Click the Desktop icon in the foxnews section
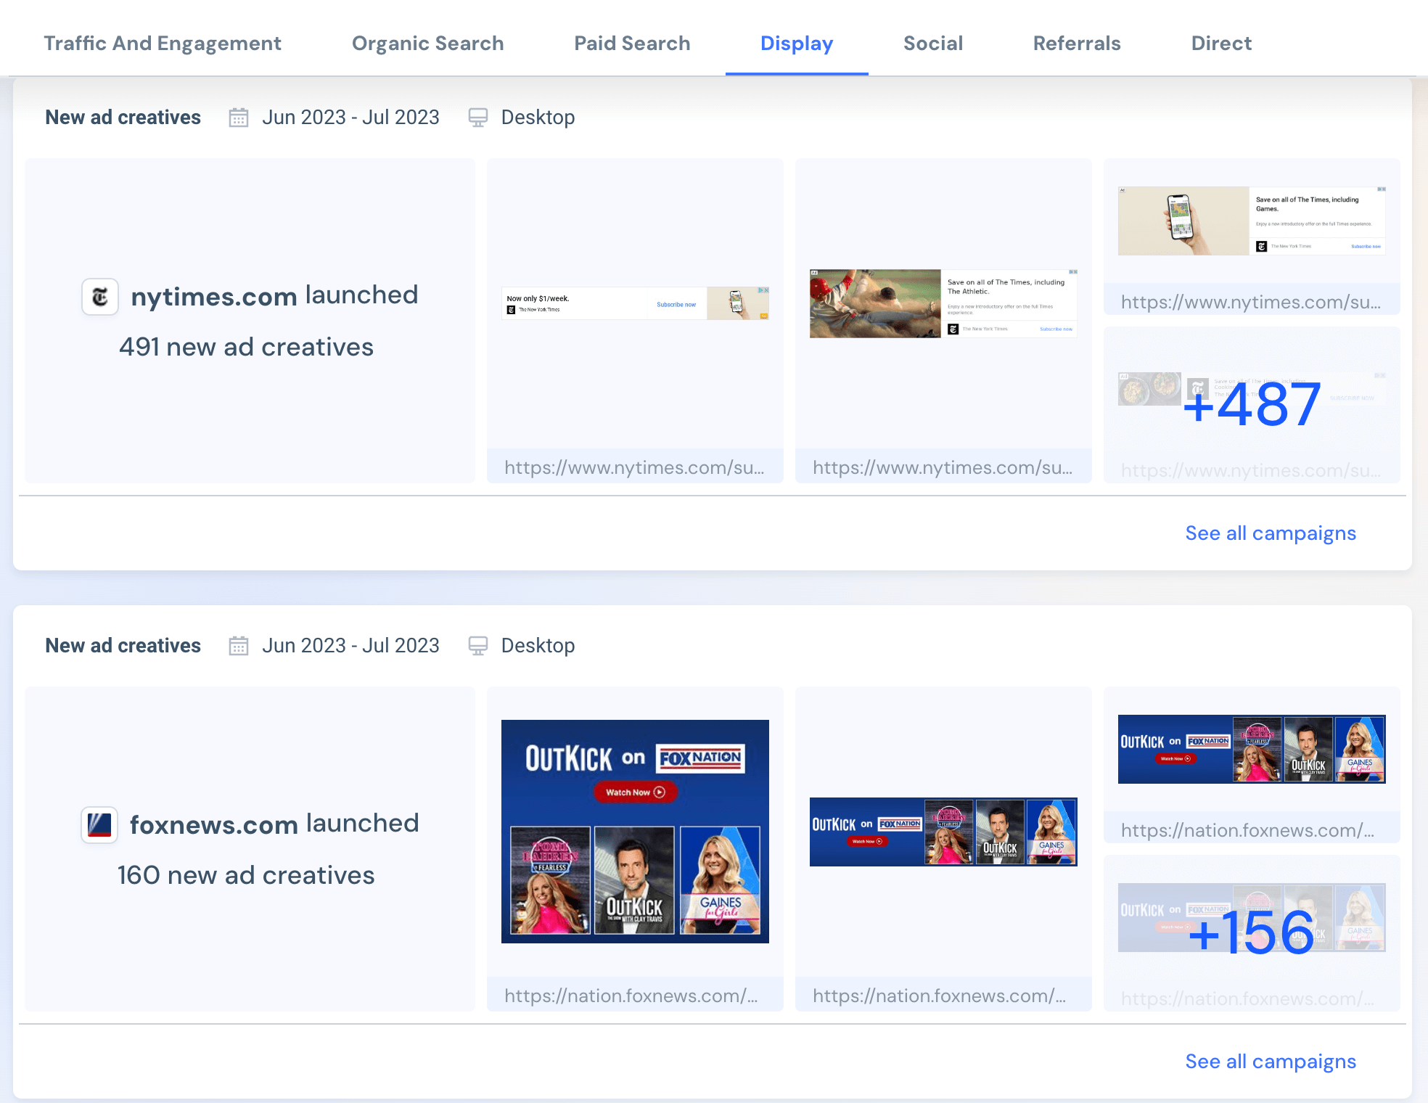Screen dimensions: 1428x1103 [x=478, y=645]
